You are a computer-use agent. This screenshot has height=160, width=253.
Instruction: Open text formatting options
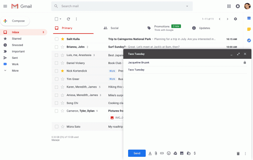pos(150,153)
